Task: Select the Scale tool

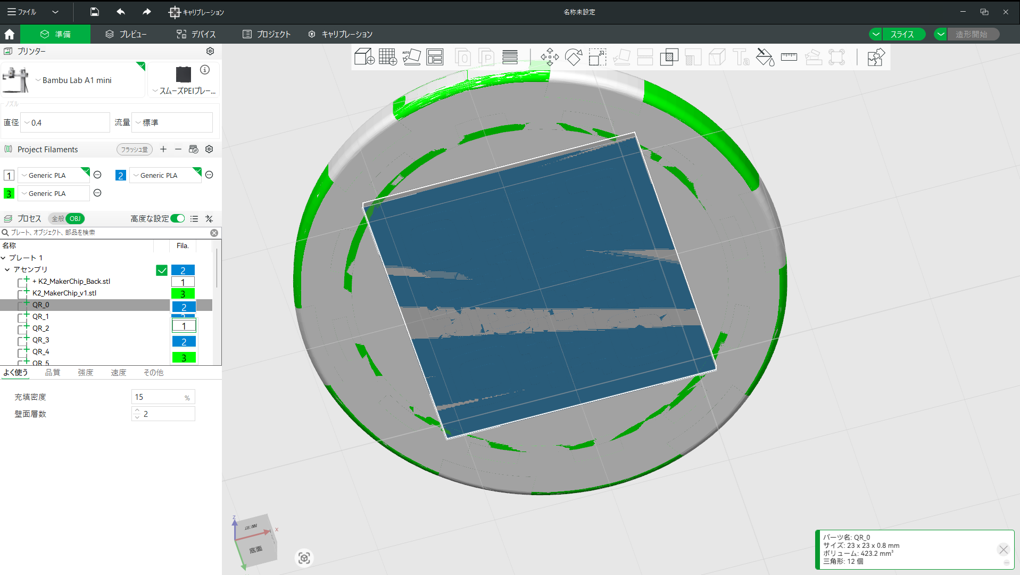Action: coord(598,57)
